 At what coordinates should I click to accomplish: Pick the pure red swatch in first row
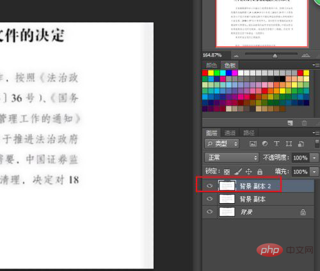205,73
